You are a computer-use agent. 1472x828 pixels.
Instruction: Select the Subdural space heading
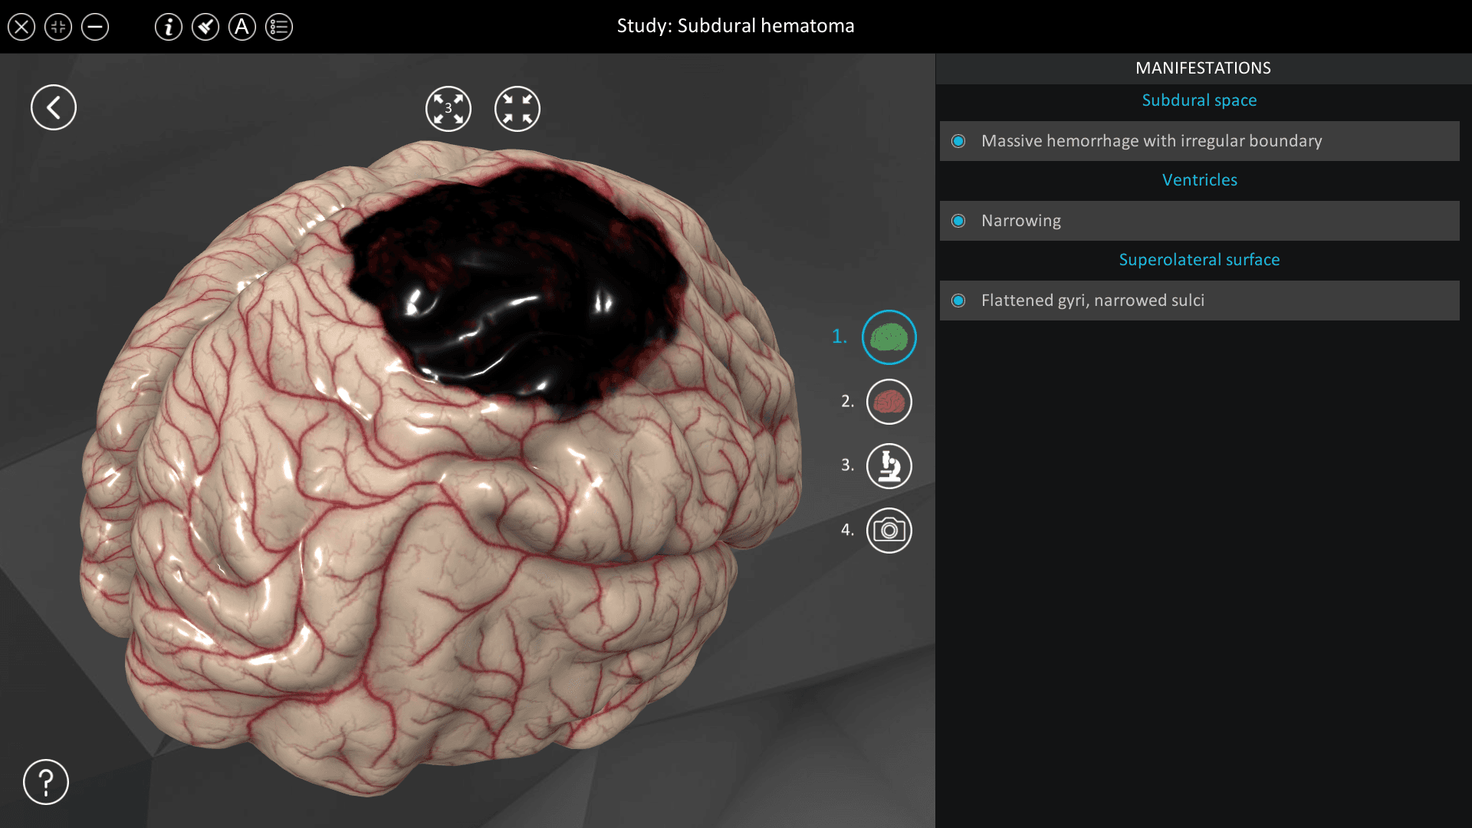(x=1199, y=100)
